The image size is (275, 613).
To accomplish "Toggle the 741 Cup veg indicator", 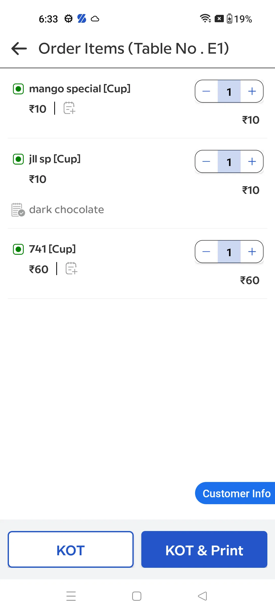I will coord(18,249).
